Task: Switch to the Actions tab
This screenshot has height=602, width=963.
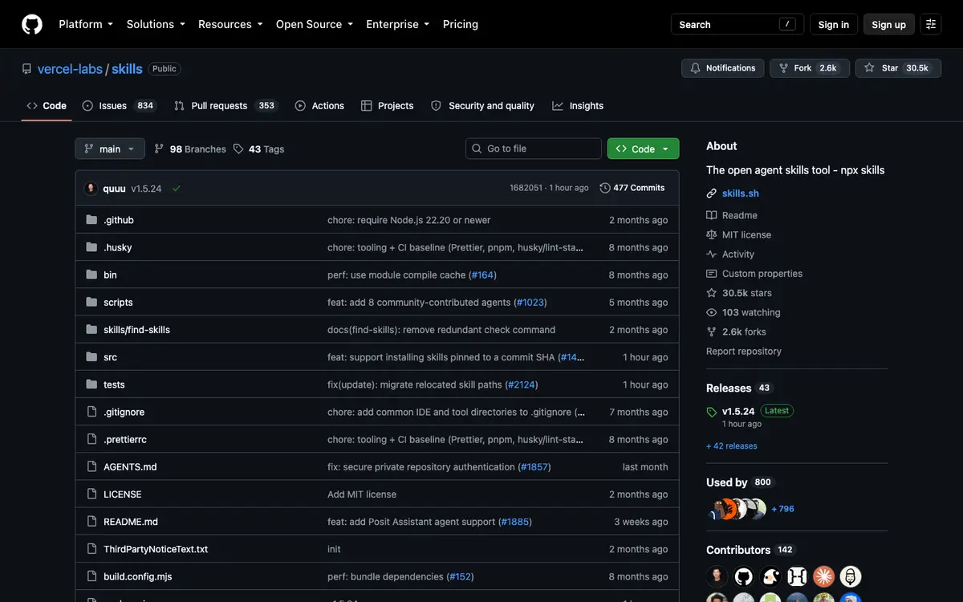Action: (x=319, y=106)
